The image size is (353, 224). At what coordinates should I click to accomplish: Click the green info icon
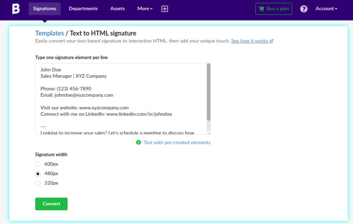pos(139,142)
